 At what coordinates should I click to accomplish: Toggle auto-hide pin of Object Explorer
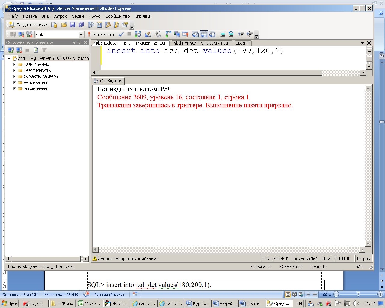click(x=80, y=42)
